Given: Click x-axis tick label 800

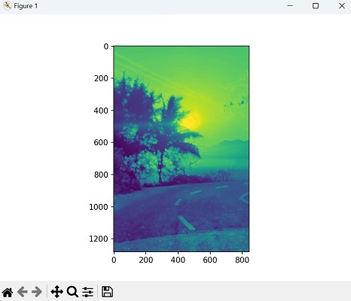Looking at the screenshot, I should (242, 260).
